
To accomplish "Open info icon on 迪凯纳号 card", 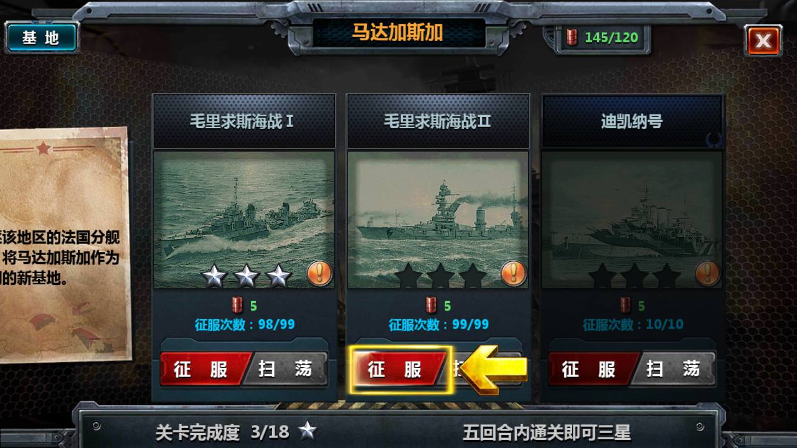I will coord(707,273).
